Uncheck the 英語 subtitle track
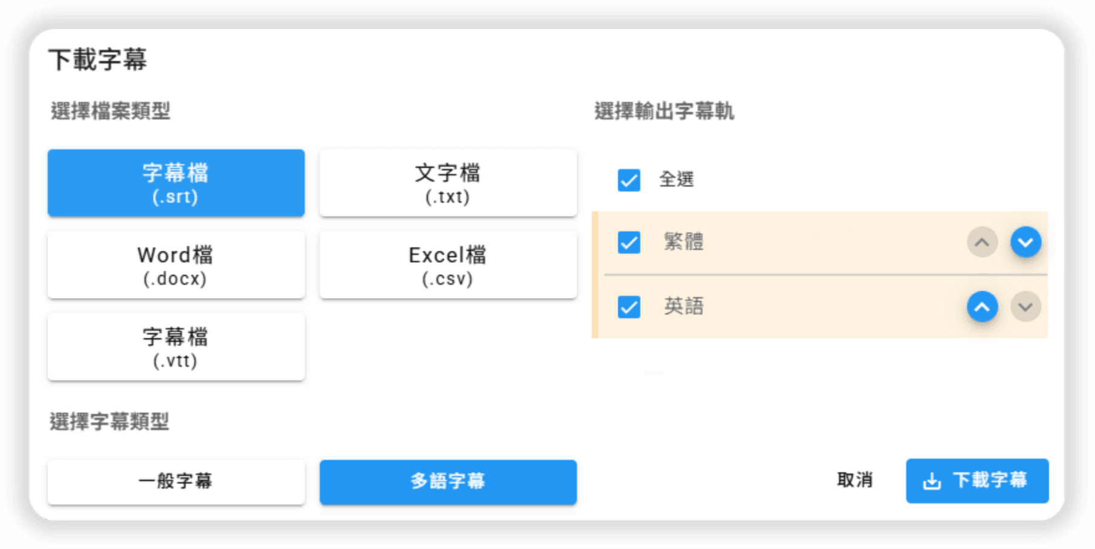The height and width of the screenshot is (549, 1095). tap(629, 307)
